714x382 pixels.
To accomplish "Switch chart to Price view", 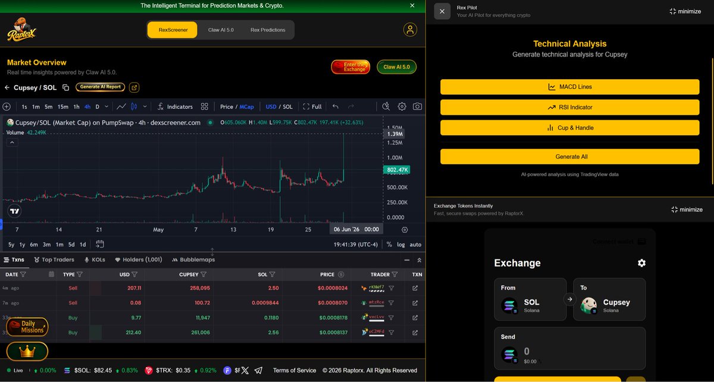I will tap(227, 107).
